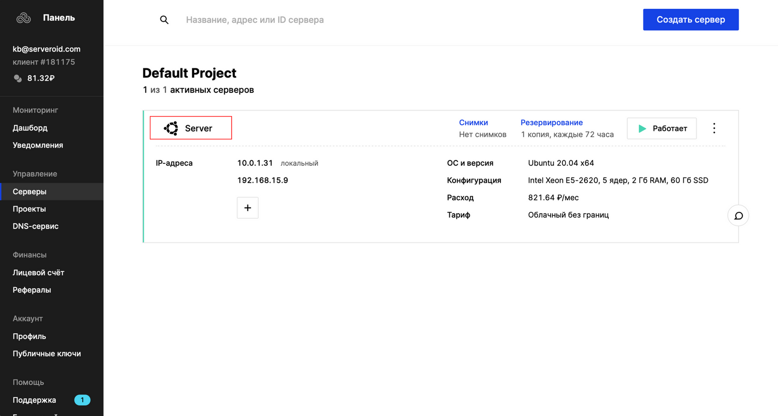This screenshot has width=778, height=416.
Task: Open the Резервирование link
Action: (551, 122)
